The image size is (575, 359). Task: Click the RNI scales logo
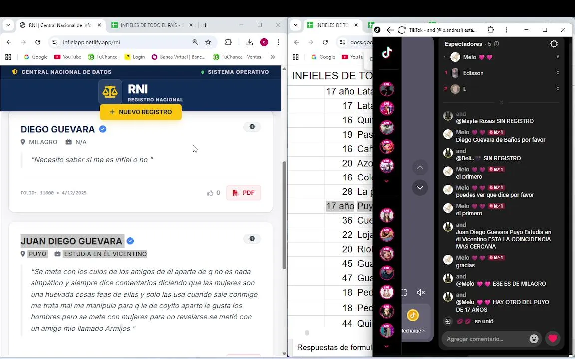(x=110, y=92)
